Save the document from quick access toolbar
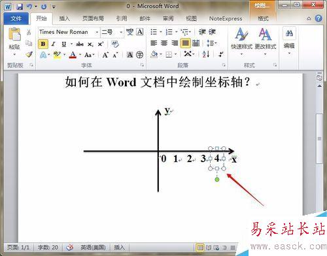The width and height of the screenshot is (327, 256). click(x=19, y=7)
